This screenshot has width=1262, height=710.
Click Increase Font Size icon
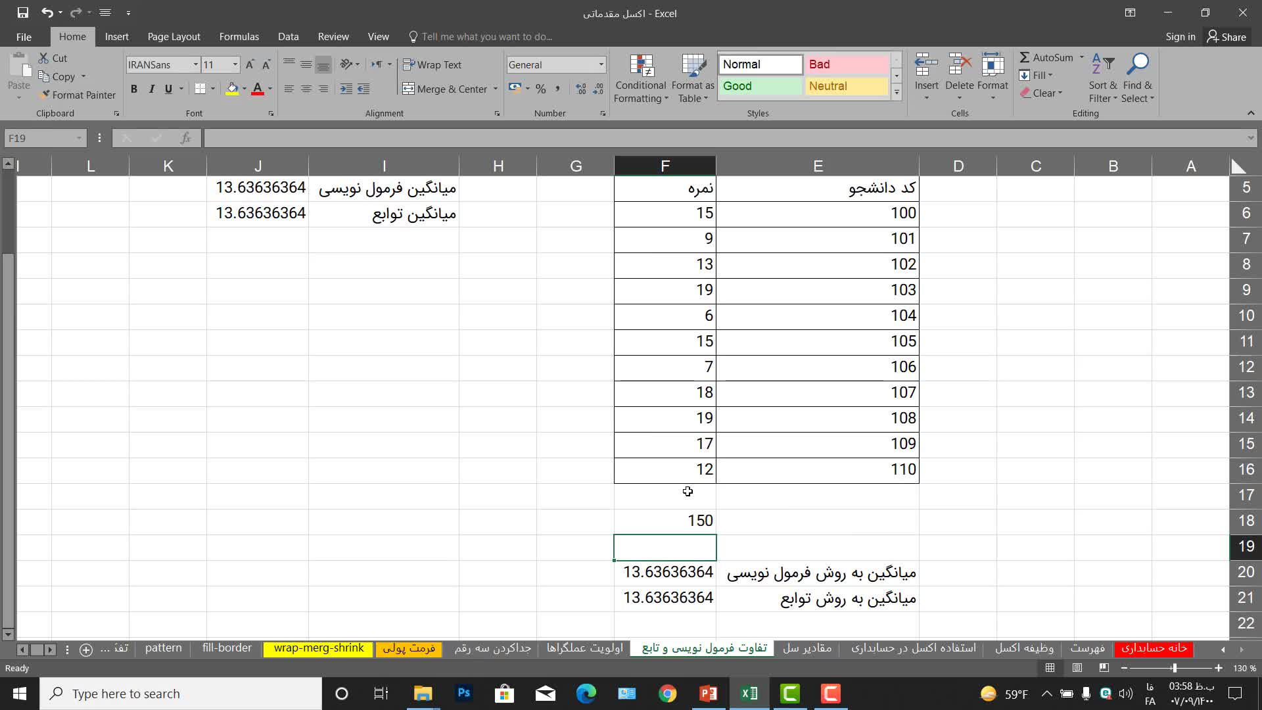pos(250,64)
